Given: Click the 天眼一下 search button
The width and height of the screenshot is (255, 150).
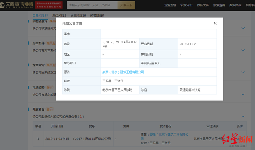Looking at the screenshot, I should coord(126,5).
